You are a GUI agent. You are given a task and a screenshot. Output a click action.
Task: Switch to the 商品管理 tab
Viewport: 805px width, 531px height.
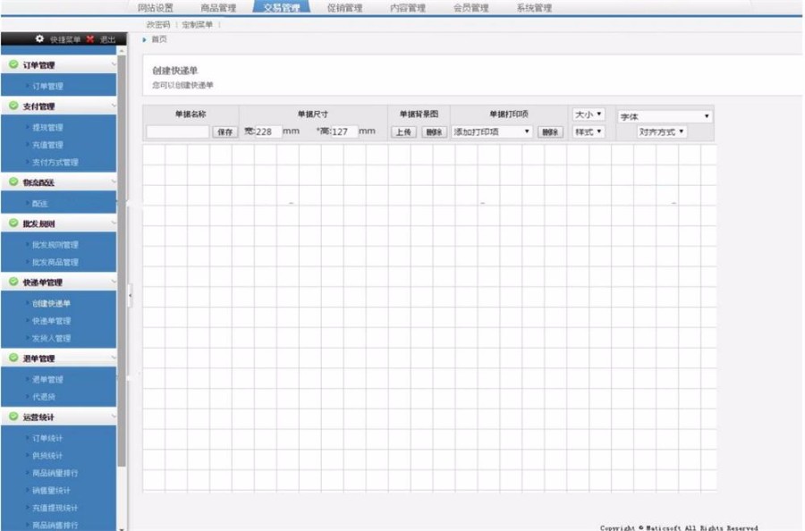click(x=218, y=8)
